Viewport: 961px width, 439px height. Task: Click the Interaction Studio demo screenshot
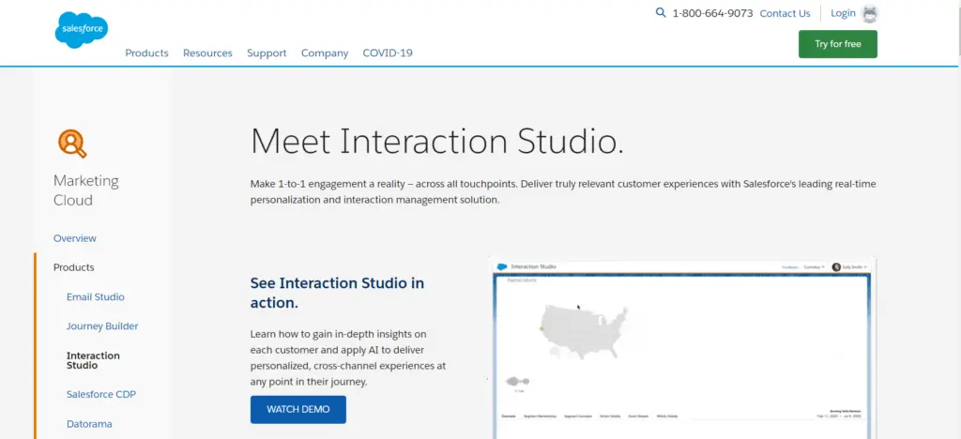coord(682,347)
